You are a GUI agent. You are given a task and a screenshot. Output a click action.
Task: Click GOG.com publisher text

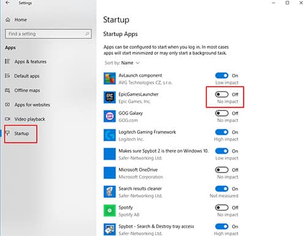click(x=128, y=120)
